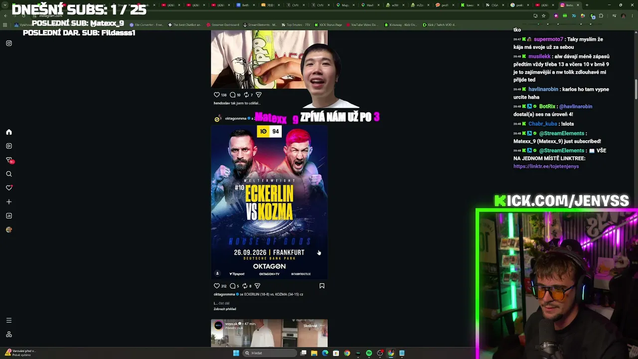Open the Instagram logo in the sidebar
The image size is (638, 359).
[x=9, y=43]
